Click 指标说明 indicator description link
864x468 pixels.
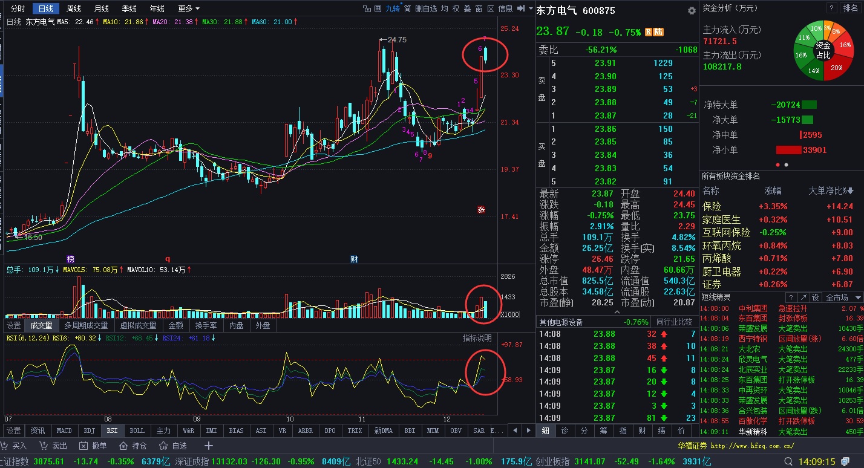click(477, 338)
